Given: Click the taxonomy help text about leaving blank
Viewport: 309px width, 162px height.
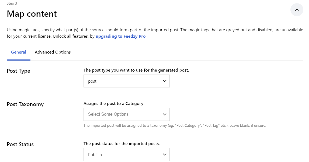Looking at the screenshot, I should (x=175, y=126).
